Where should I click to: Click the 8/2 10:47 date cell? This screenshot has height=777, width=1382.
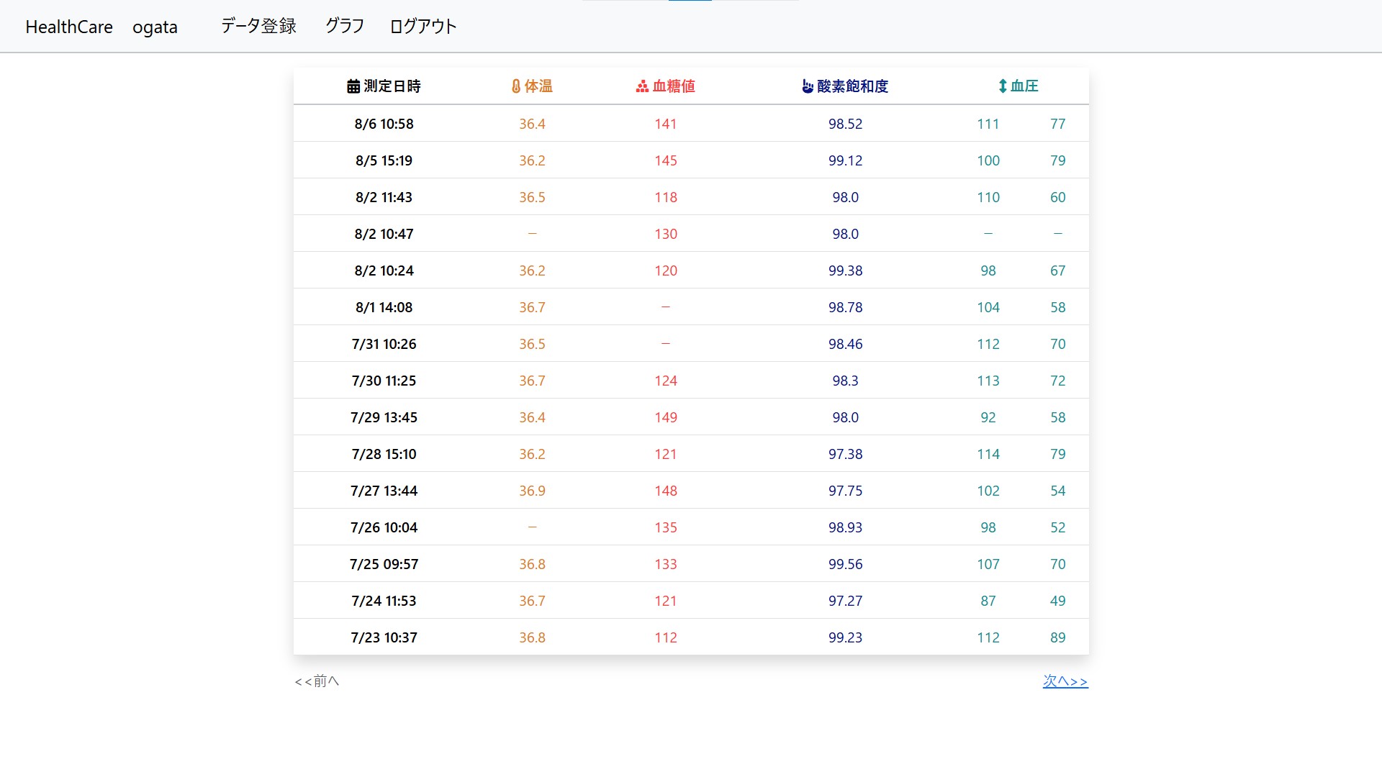pos(384,234)
